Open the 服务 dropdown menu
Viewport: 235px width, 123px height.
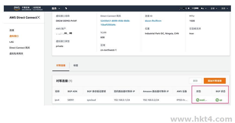click(56, 8)
